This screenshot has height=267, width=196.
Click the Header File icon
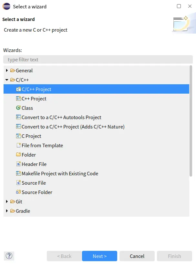(18, 164)
